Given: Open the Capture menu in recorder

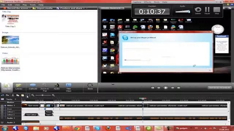Looking at the screenshot, I should 137,2.
